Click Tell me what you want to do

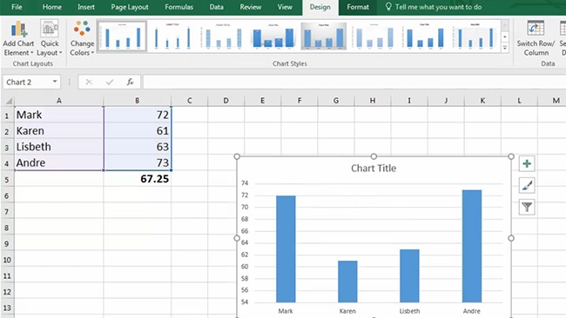[438, 7]
